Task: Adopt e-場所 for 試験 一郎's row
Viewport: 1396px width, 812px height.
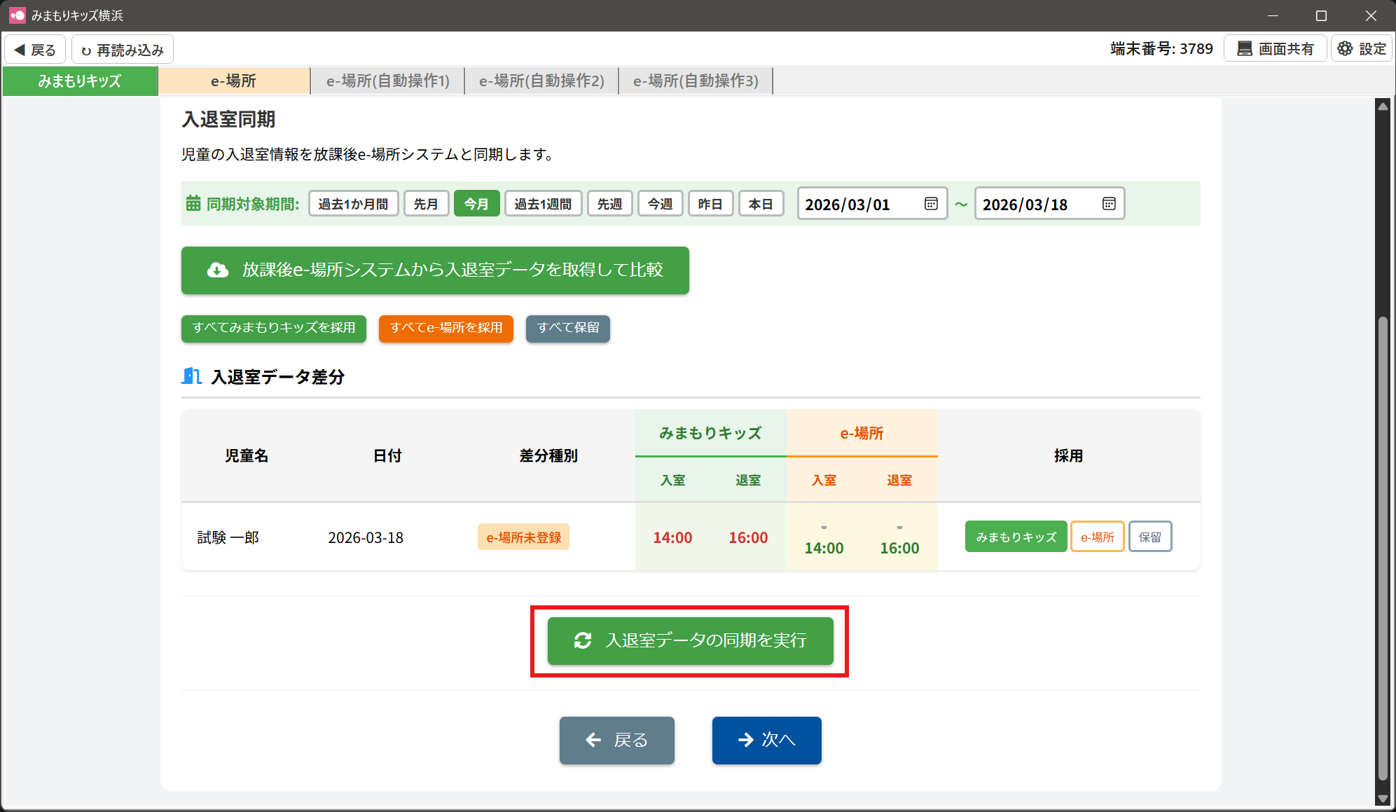Action: click(x=1097, y=537)
